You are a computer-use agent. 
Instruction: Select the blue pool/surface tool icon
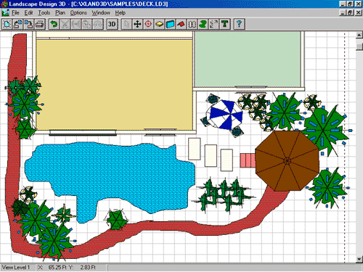[x=170, y=24]
